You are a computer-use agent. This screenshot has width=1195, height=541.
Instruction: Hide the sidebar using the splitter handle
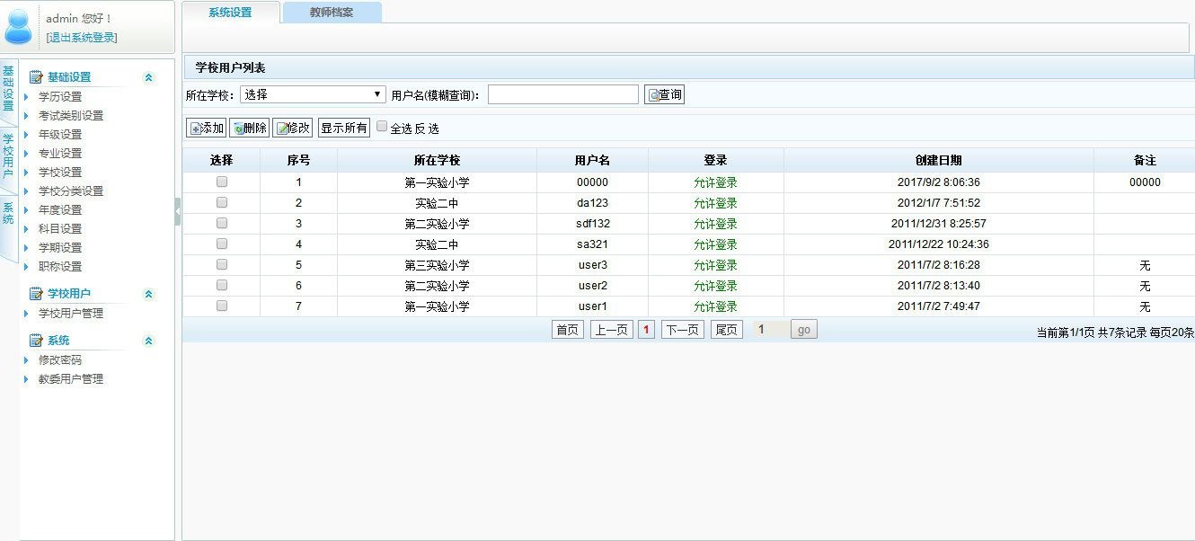tap(178, 211)
